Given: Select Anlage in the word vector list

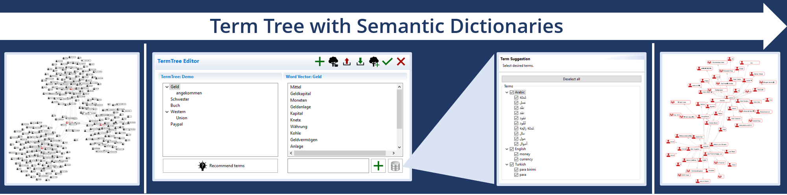Looking at the screenshot, I should 297,146.
